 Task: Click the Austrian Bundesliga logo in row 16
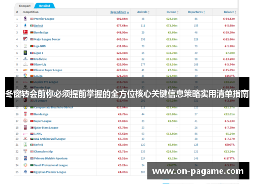pyautogui.click(x=25, y=114)
